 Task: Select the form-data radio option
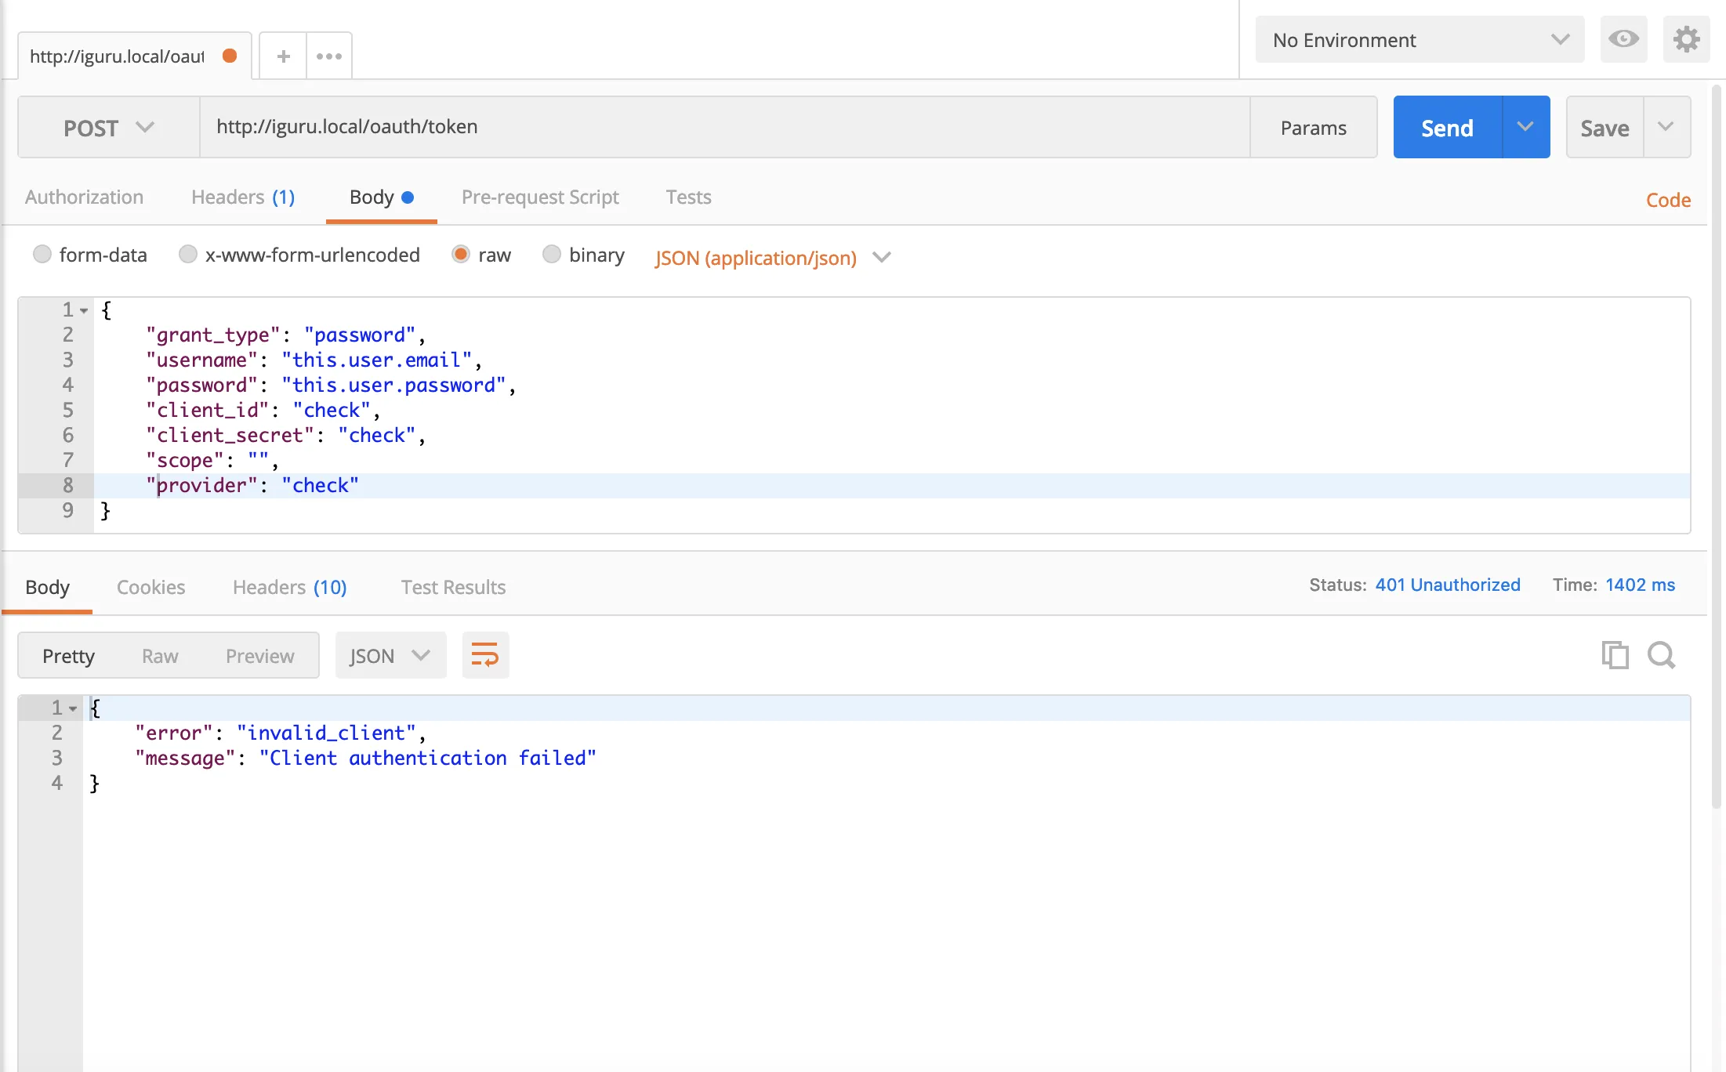[42, 255]
